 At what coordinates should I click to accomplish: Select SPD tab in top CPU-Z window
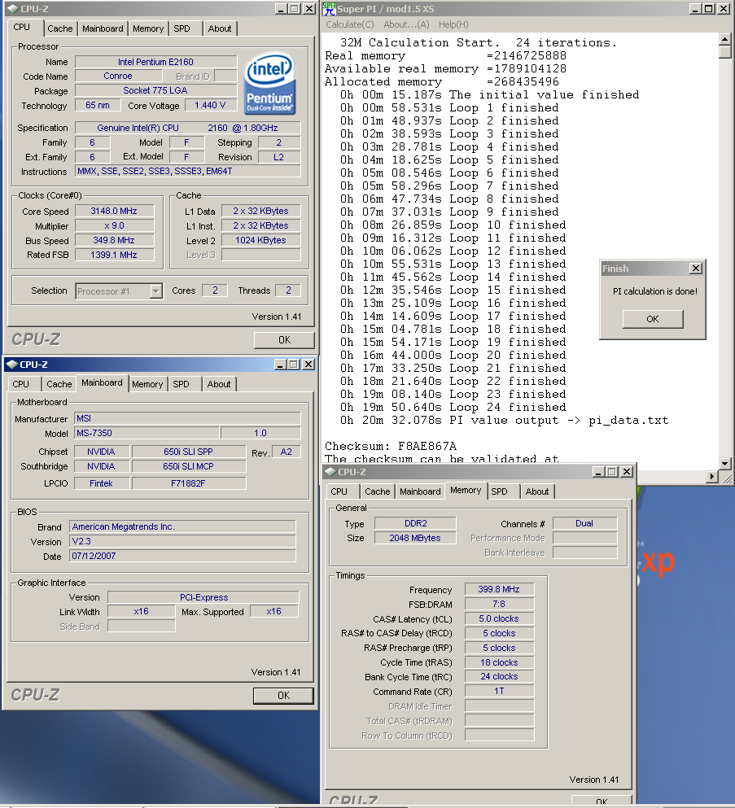click(x=182, y=28)
